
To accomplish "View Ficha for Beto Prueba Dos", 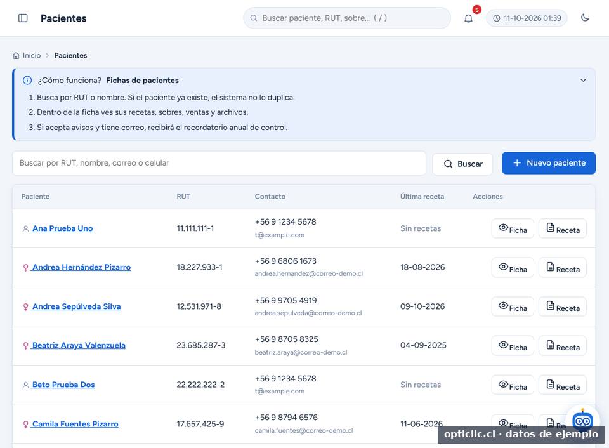I will coord(513,385).
